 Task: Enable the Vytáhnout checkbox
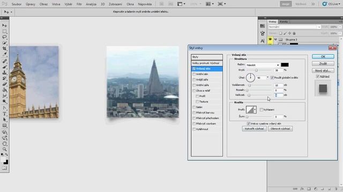coord(194,129)
